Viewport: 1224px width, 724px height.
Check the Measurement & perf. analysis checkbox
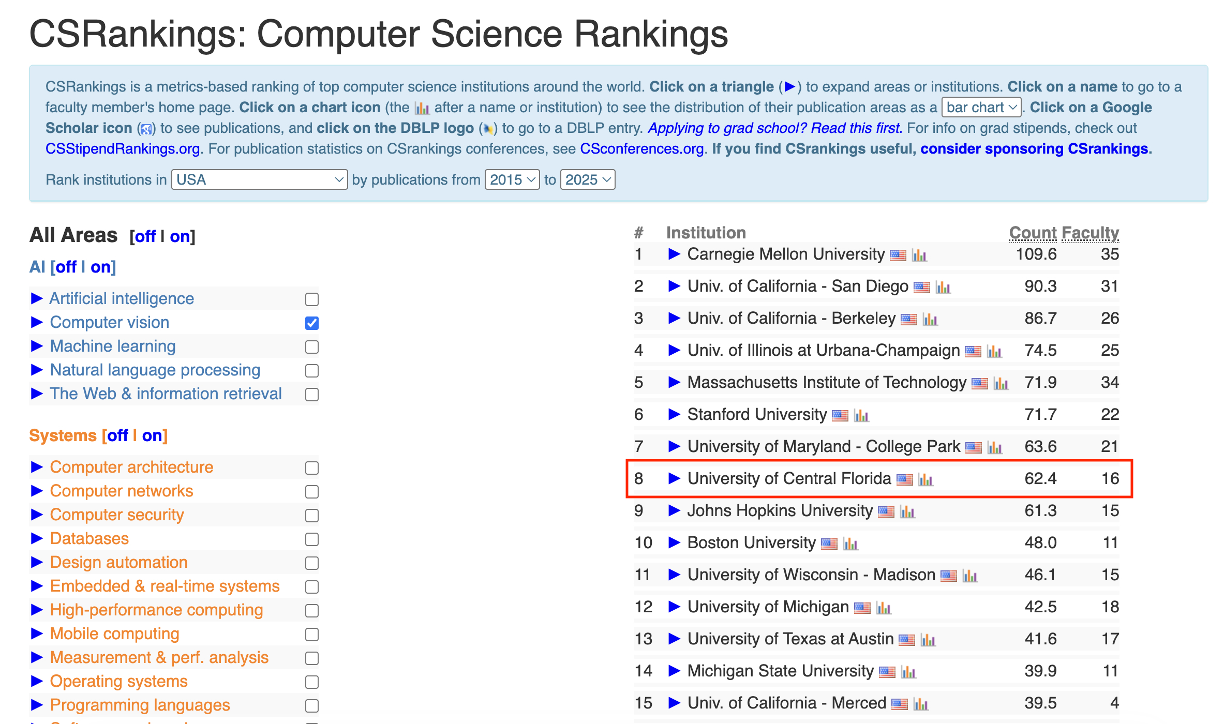[x=312, y=658]
